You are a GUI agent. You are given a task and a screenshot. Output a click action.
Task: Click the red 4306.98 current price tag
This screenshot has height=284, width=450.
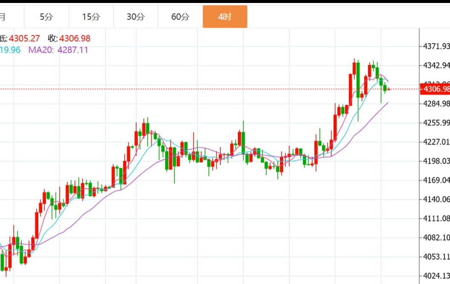coord(435,89)
